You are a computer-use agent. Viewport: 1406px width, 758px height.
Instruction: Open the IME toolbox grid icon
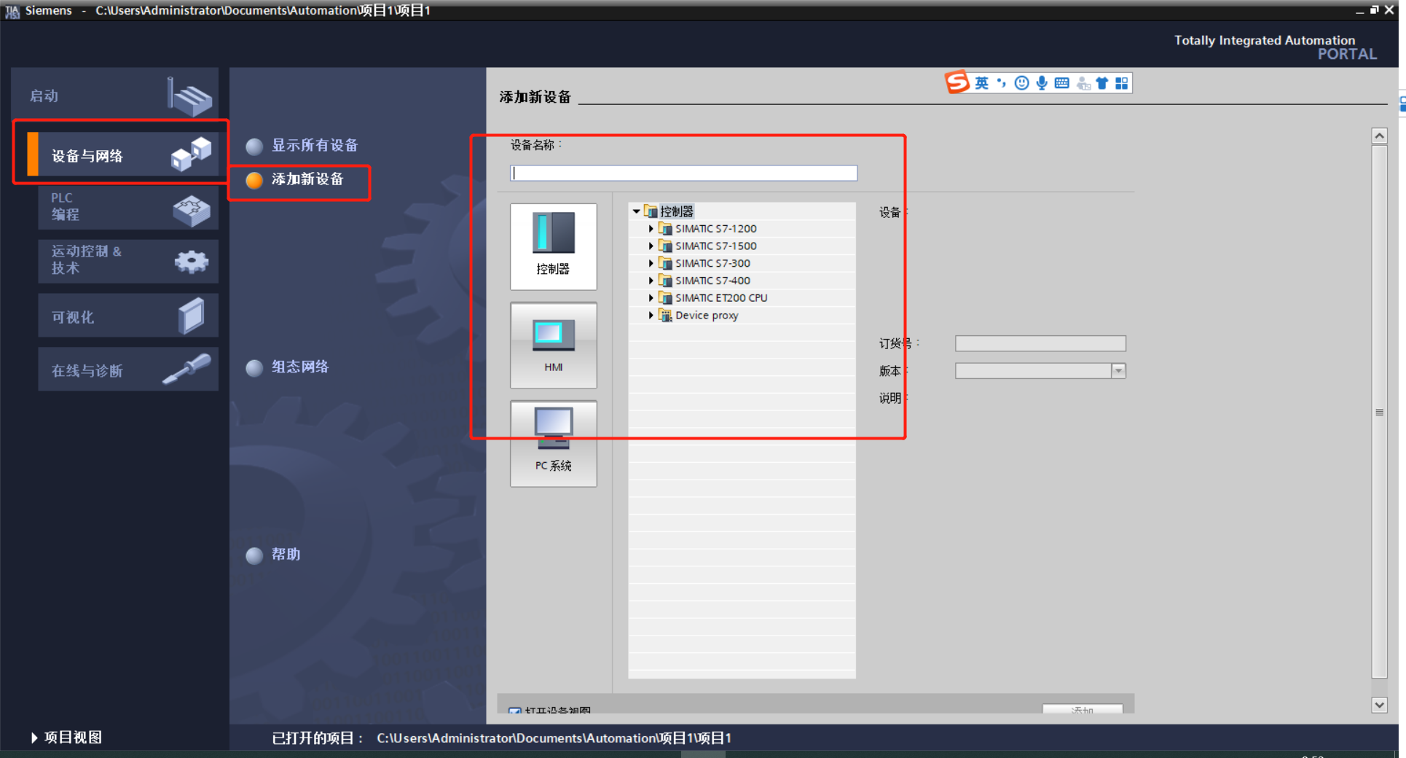coord(1122,83)
